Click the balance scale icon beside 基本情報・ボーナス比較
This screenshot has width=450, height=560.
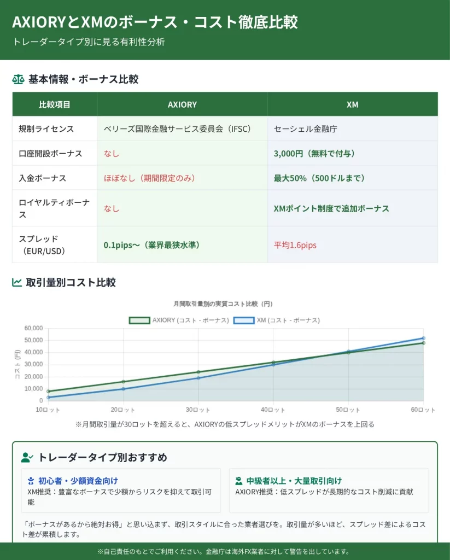pyautogui.click(x=18, y=79)
